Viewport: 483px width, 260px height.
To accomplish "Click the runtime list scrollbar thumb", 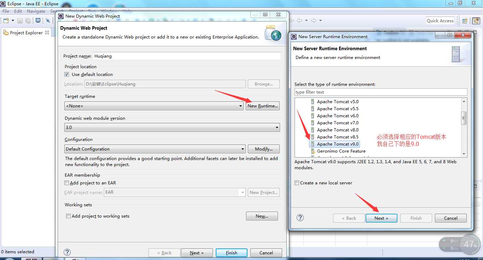I will (x=464, y=118).
